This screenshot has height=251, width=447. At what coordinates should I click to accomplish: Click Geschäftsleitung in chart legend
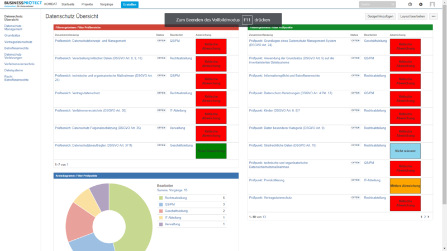[176, 211]
